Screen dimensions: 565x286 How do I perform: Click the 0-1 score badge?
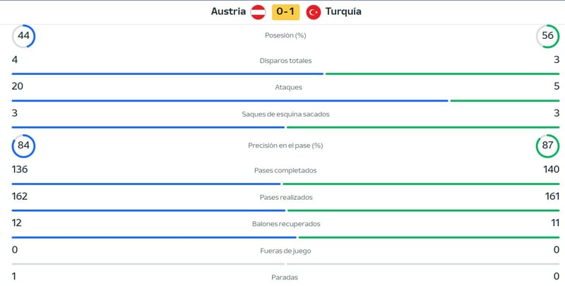[x=286, y=12]
